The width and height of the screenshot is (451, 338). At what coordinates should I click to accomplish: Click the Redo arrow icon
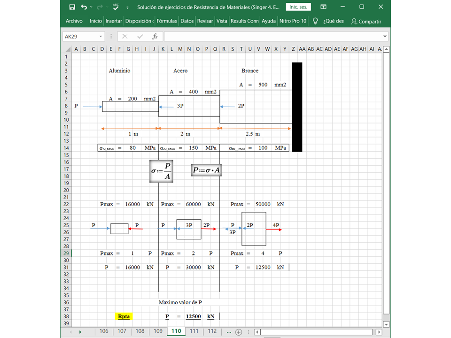(x=100, y=7)
